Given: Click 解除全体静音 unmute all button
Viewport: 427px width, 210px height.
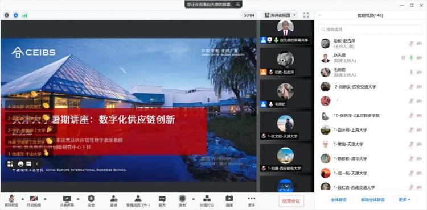Looking at the screenshot, I should tap(373, 200).
